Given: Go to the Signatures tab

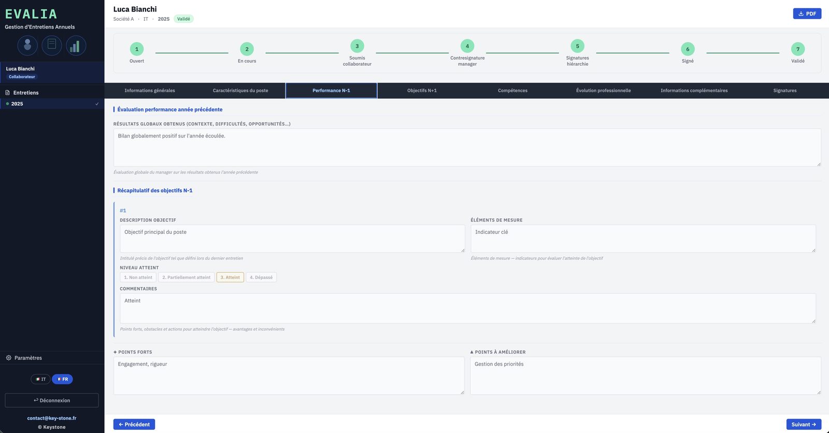Looking at the screenshot, I should [785, 91].
